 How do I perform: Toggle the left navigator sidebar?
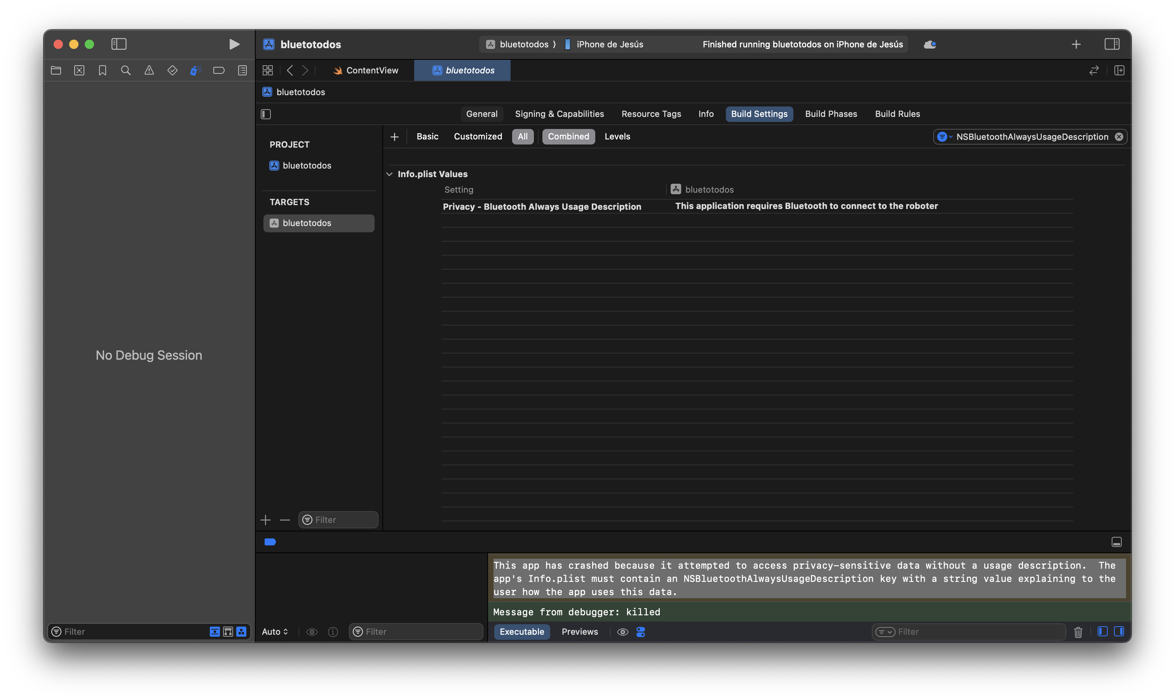pyautogui.click(x=119, y=44)
